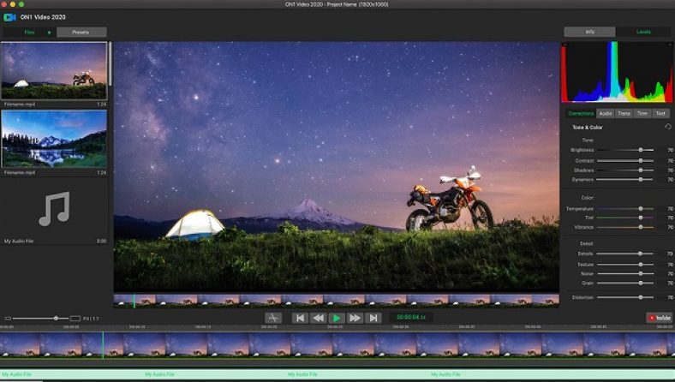Open the Text tab
The image size is (675, 382).
660,113
